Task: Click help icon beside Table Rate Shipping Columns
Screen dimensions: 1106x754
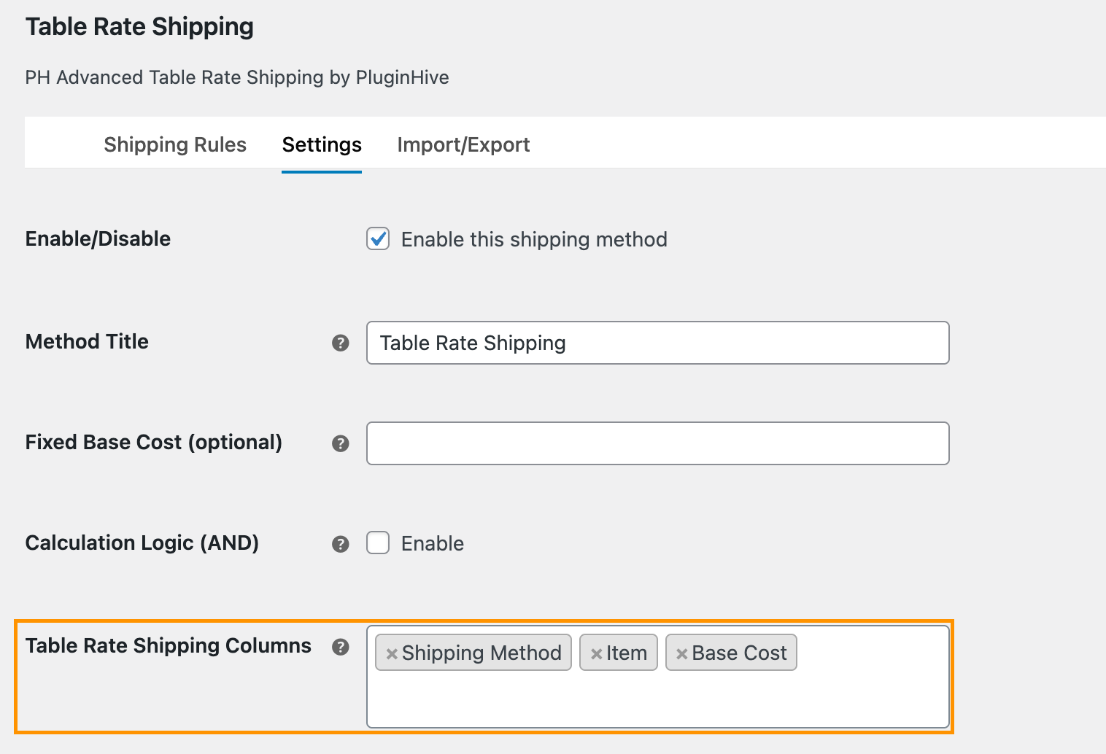Action: [x=341, y=647]
